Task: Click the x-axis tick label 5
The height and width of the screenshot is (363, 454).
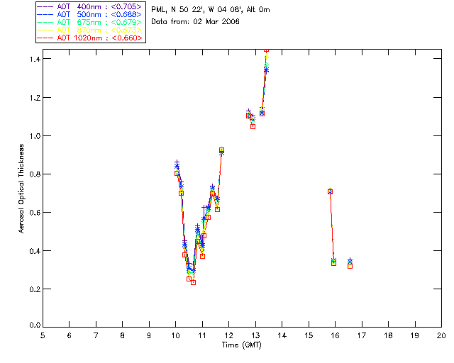Action: [43, 336]
